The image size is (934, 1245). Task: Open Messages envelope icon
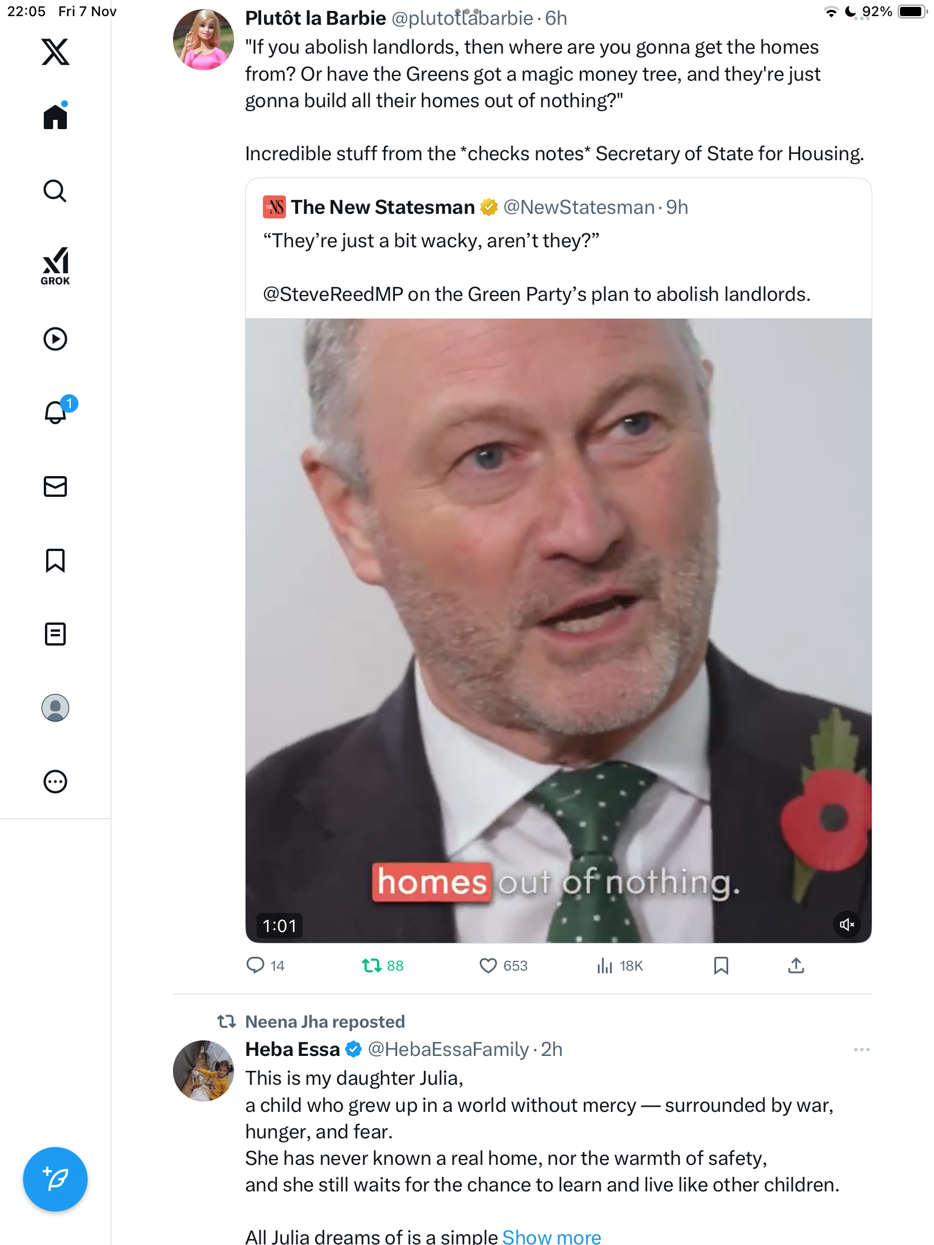pyautogui.click(x=55, y=486)
